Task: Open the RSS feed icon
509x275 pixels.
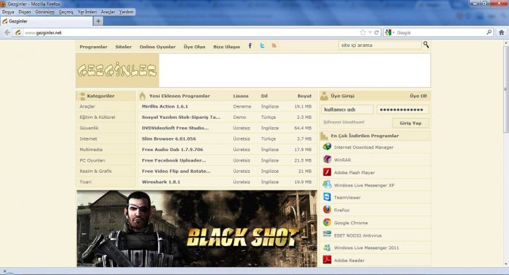Action: point(274,46)
